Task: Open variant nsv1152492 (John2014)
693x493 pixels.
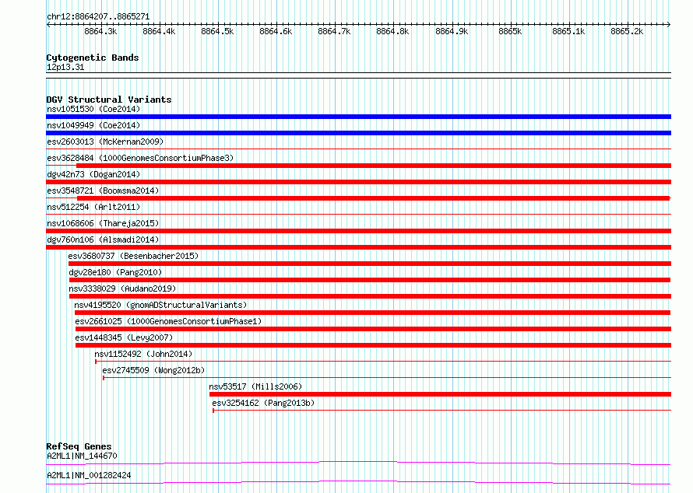Action: click(143, 354)
